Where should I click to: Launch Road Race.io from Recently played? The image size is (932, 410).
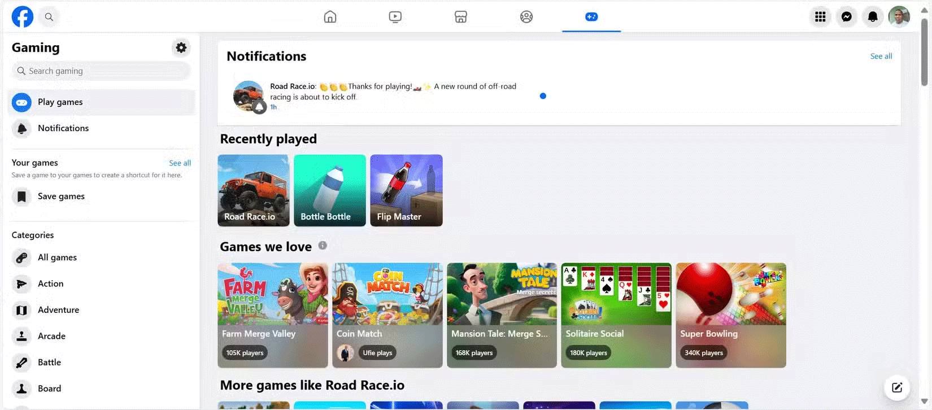254,190
